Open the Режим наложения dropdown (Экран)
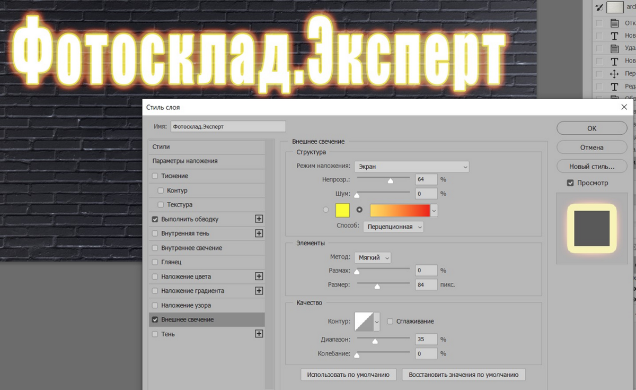Image resolution: width=636 pixels, height=390 pixels. (412, 166)
